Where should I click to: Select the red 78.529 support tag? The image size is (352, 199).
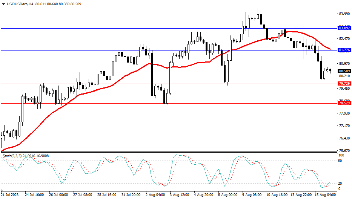[344, 103]
